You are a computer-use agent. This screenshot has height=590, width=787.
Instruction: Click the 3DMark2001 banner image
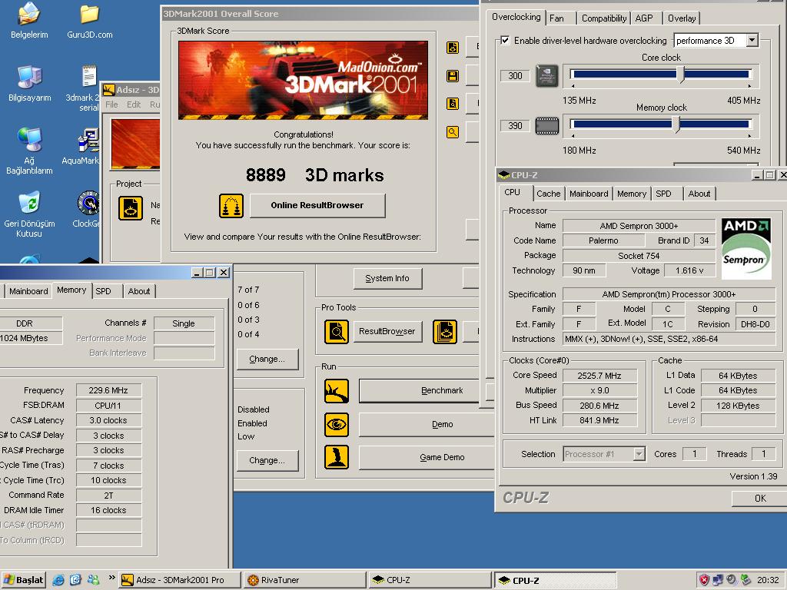(303, 80)
